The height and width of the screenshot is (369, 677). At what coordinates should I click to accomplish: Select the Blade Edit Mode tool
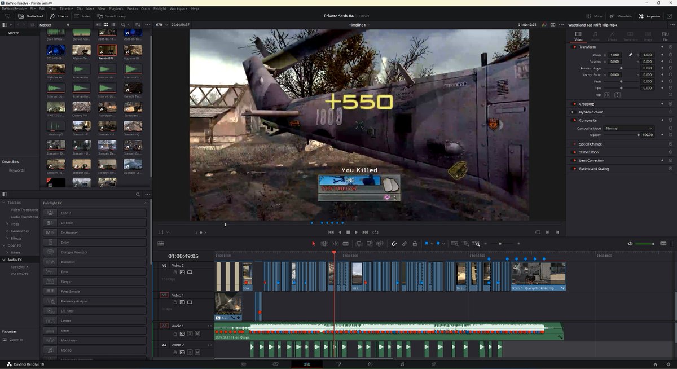point(345,244)
